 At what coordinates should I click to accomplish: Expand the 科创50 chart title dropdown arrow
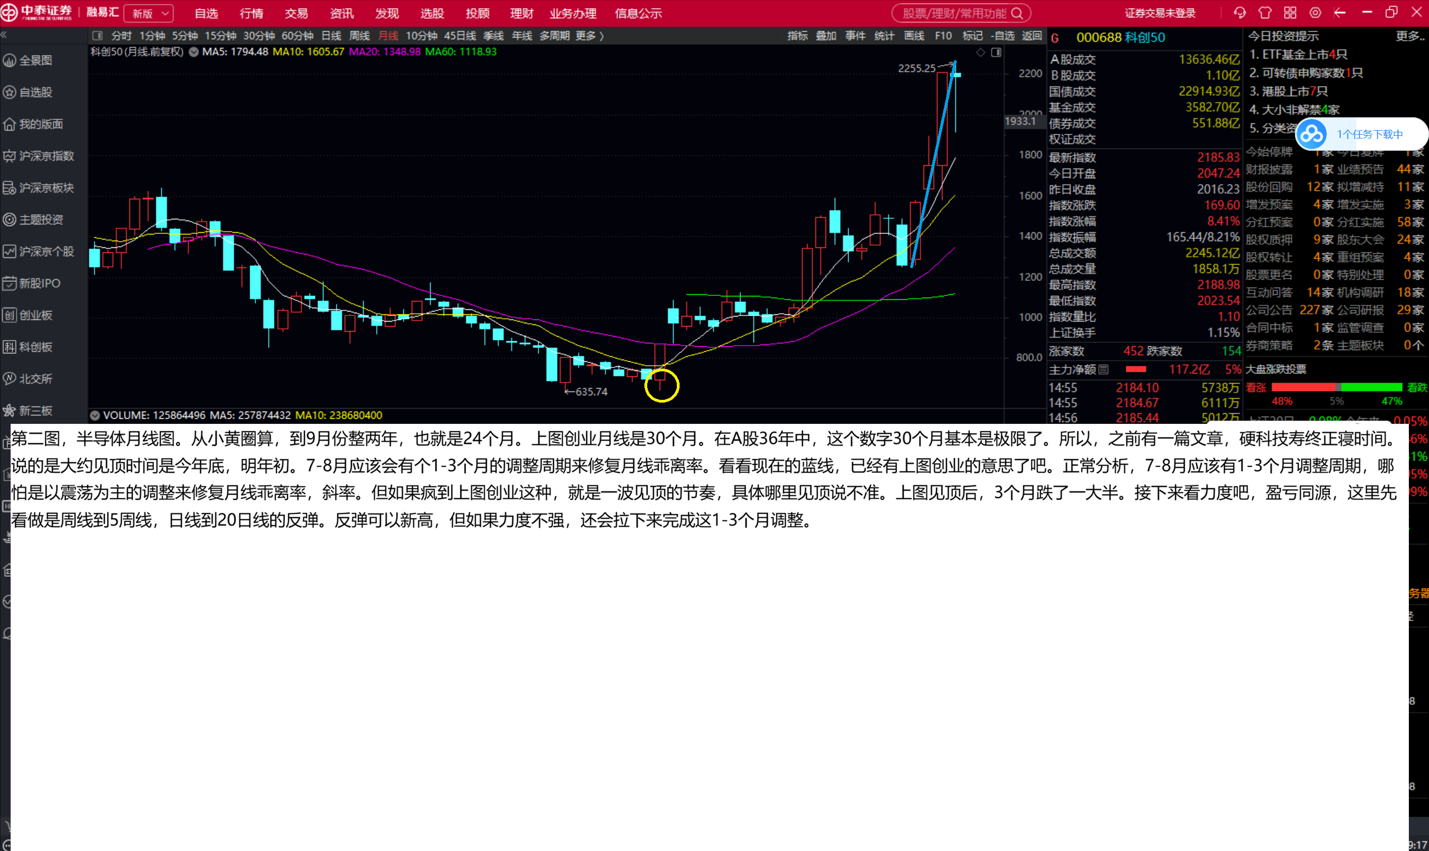pyautogui.click(x=194, y=51)
